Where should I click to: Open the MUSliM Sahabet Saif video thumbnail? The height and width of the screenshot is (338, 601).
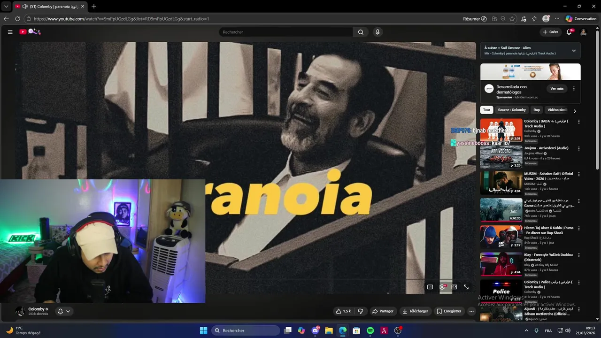[x=501, y=183]
